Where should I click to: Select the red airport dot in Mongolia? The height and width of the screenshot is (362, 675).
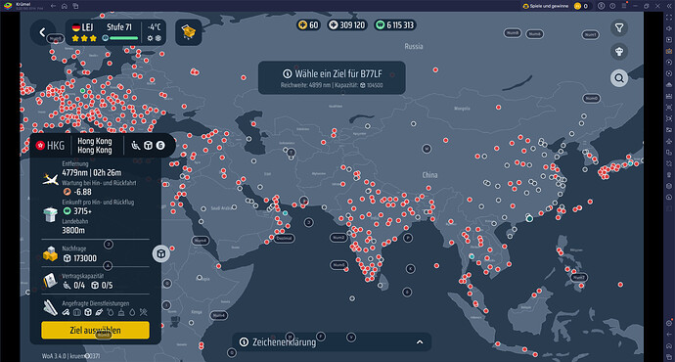[x=499, y=108]
